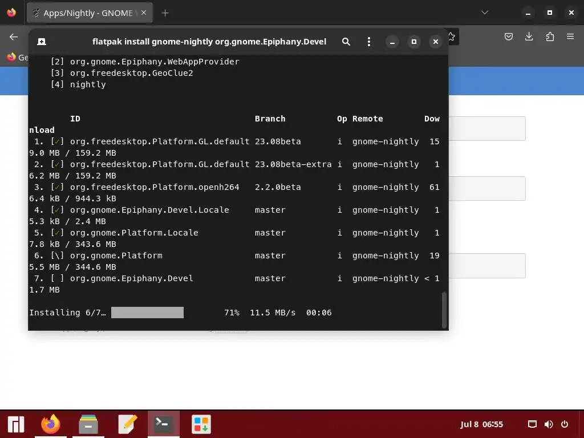The image size is (584, 438).
Task: Open Firefox downloads panel
Action: coord(529,36)
